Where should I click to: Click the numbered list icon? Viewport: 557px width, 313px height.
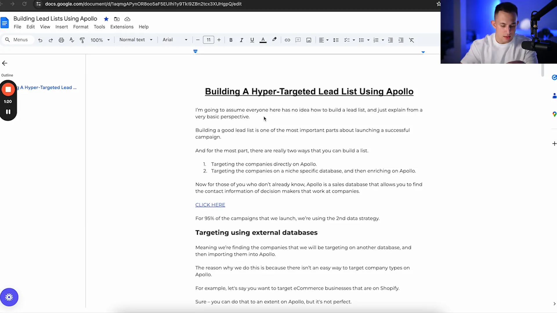[x=376, y=40]
